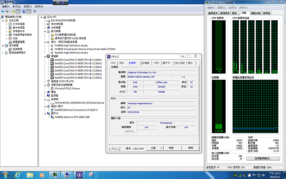Image resolution: width=286 pixels, height=179 pixels.
Task: Select NVIDIA Virtual Audio Device (Wave Extensible) (WDM)
Action: [x=85, y=49]
